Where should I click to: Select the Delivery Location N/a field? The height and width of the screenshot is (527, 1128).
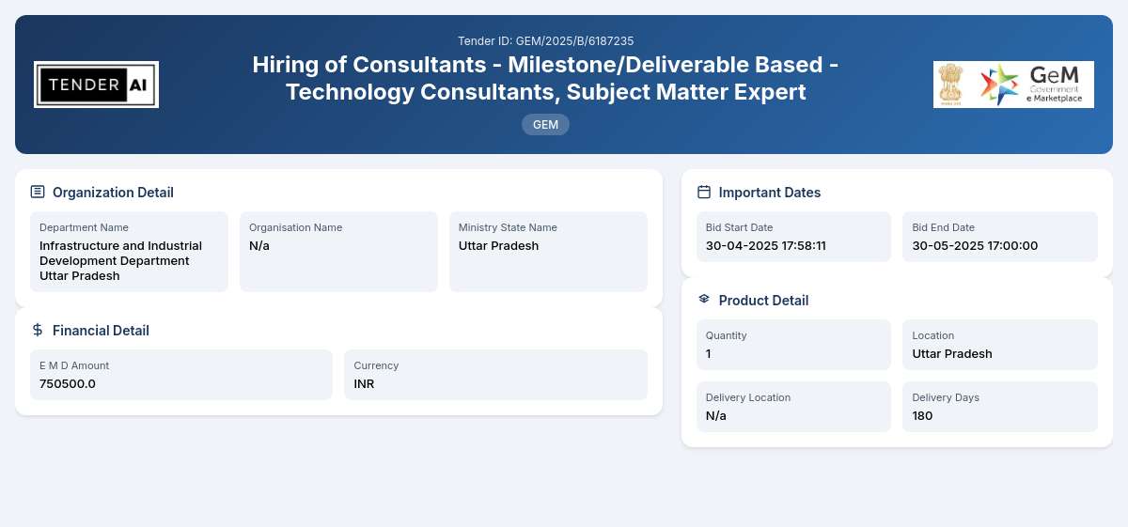coord(793,407)
